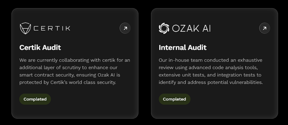Click empty space beside Certik card's Completed badge

coord(92,99)
